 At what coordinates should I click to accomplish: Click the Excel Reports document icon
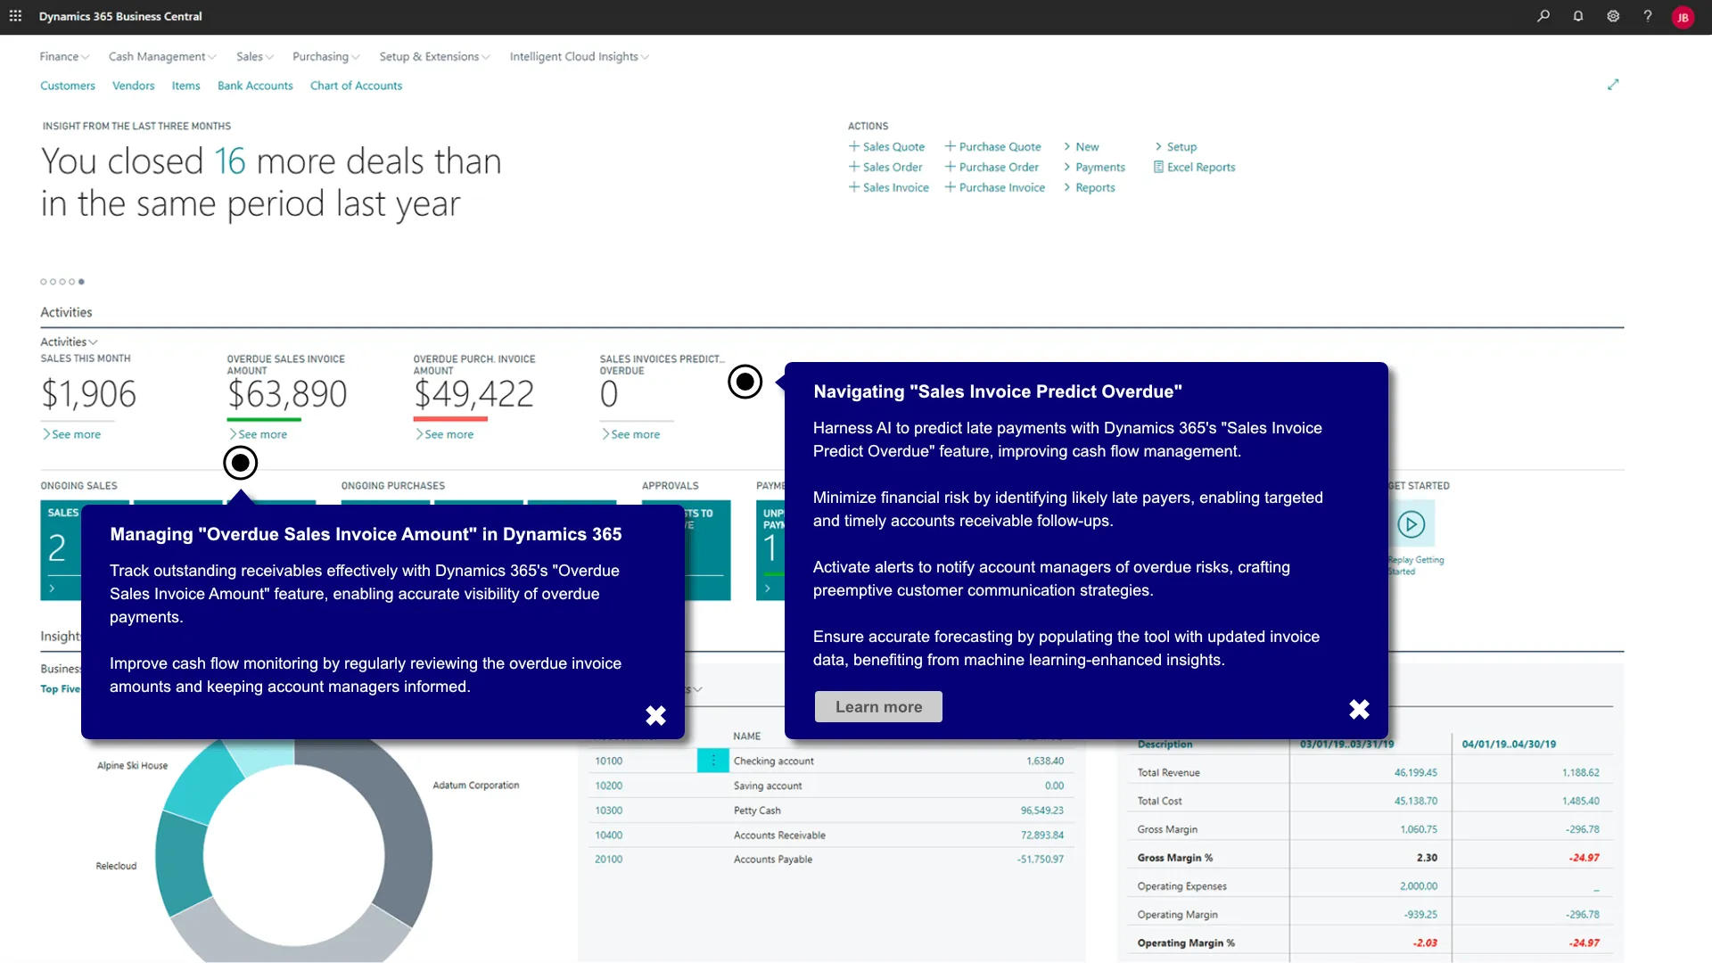(x=1158, y=167)
